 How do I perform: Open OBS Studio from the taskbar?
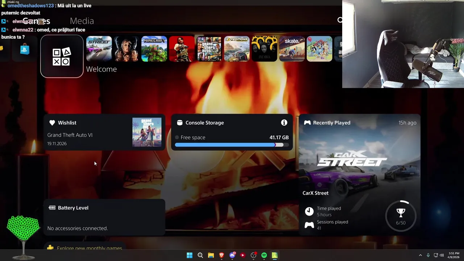[x=253, y=255]
